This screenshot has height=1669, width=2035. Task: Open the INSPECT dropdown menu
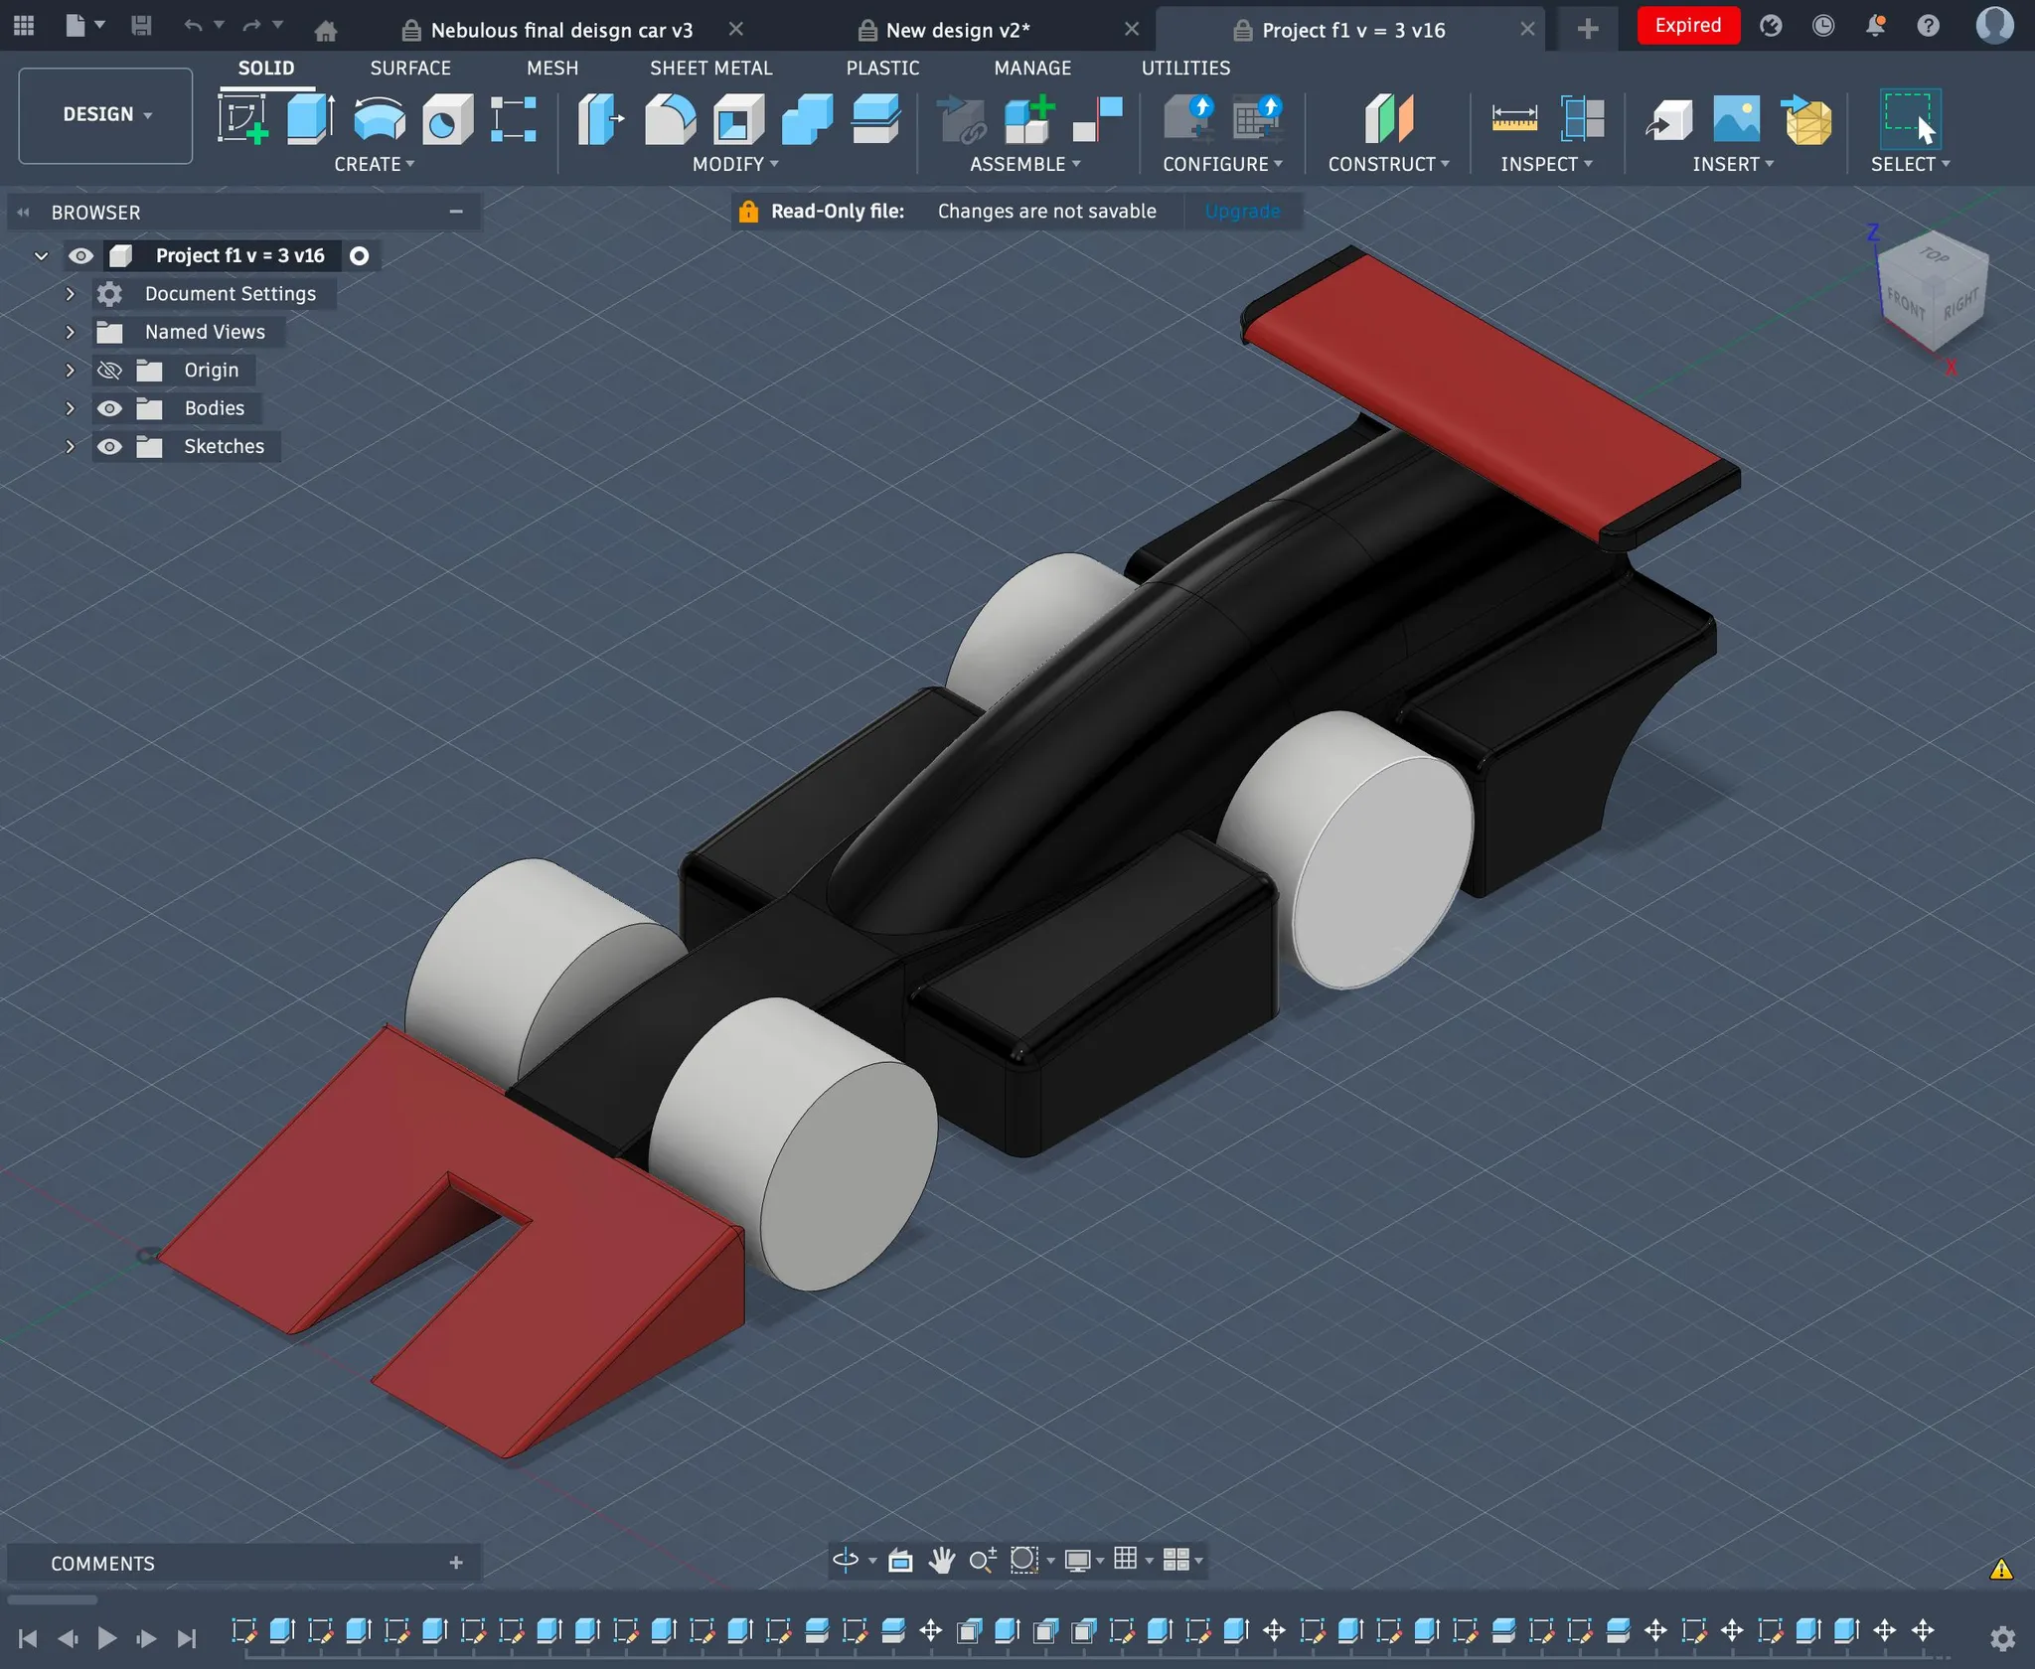[1546, 164]
